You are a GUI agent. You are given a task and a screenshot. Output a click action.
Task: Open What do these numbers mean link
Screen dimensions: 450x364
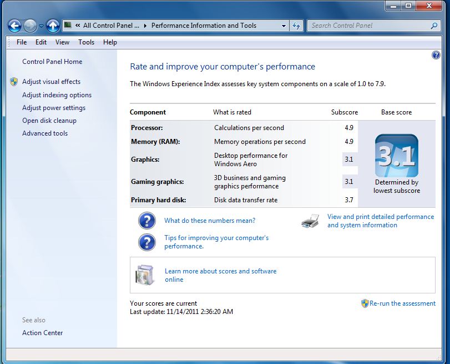point(210,221)
